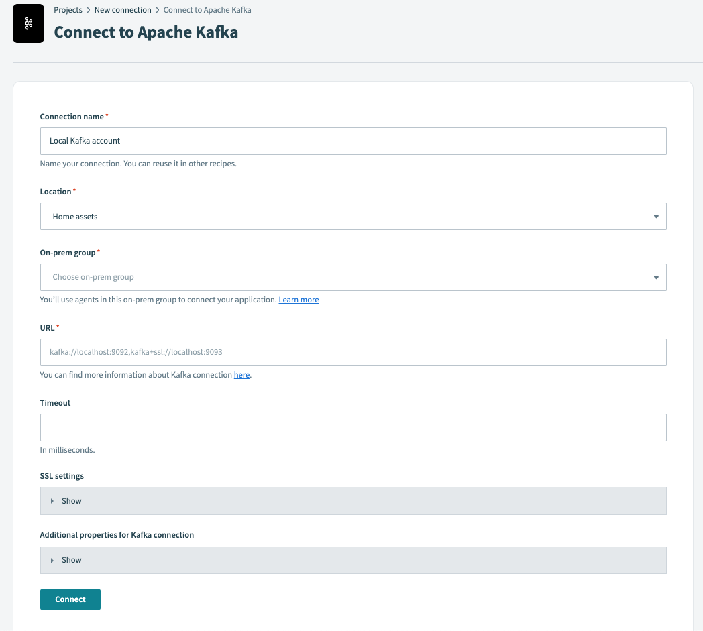The width and height of the screenshot is (703, 631).
Task: Open the Kafka connection info link labeled here
Action: [241, 374]
